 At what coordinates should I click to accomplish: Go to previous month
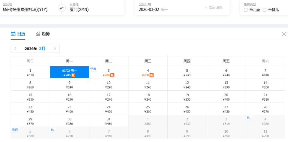coord(16,48)
